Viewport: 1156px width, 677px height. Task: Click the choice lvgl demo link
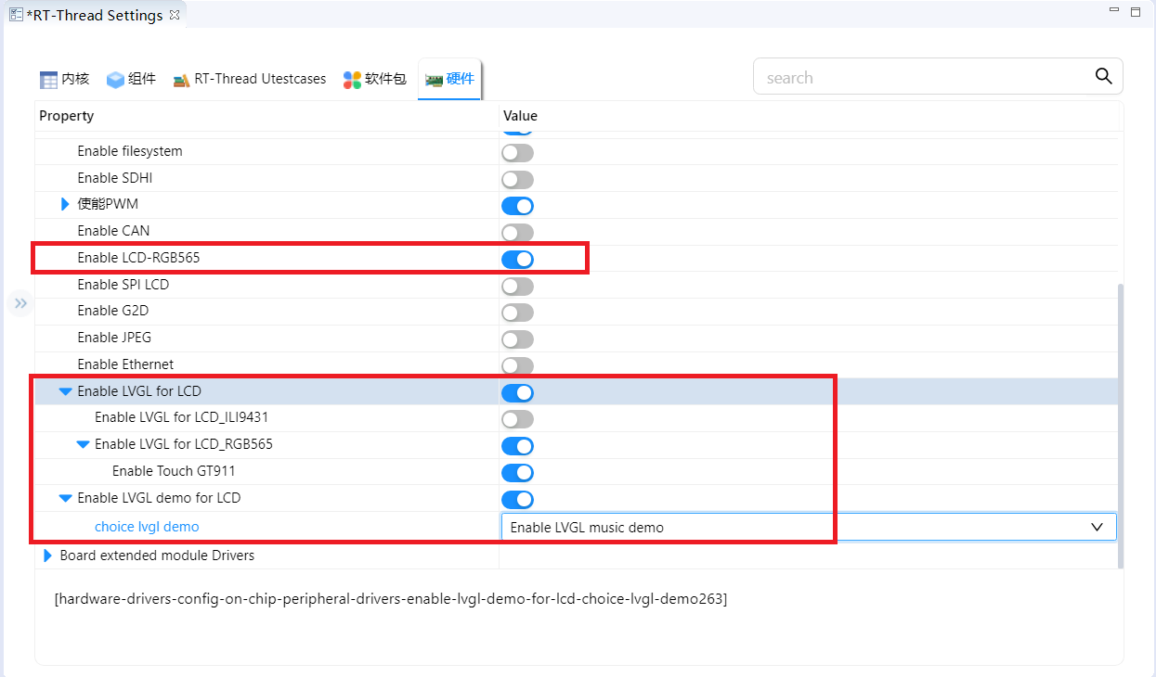pyautogui.click(x=147, y=527)
